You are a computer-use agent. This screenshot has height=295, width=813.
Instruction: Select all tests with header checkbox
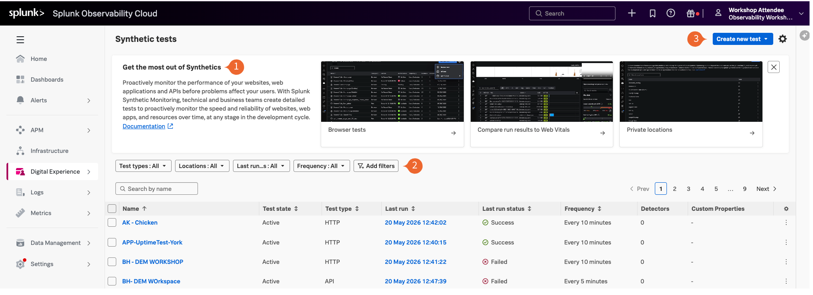point(112,209)
